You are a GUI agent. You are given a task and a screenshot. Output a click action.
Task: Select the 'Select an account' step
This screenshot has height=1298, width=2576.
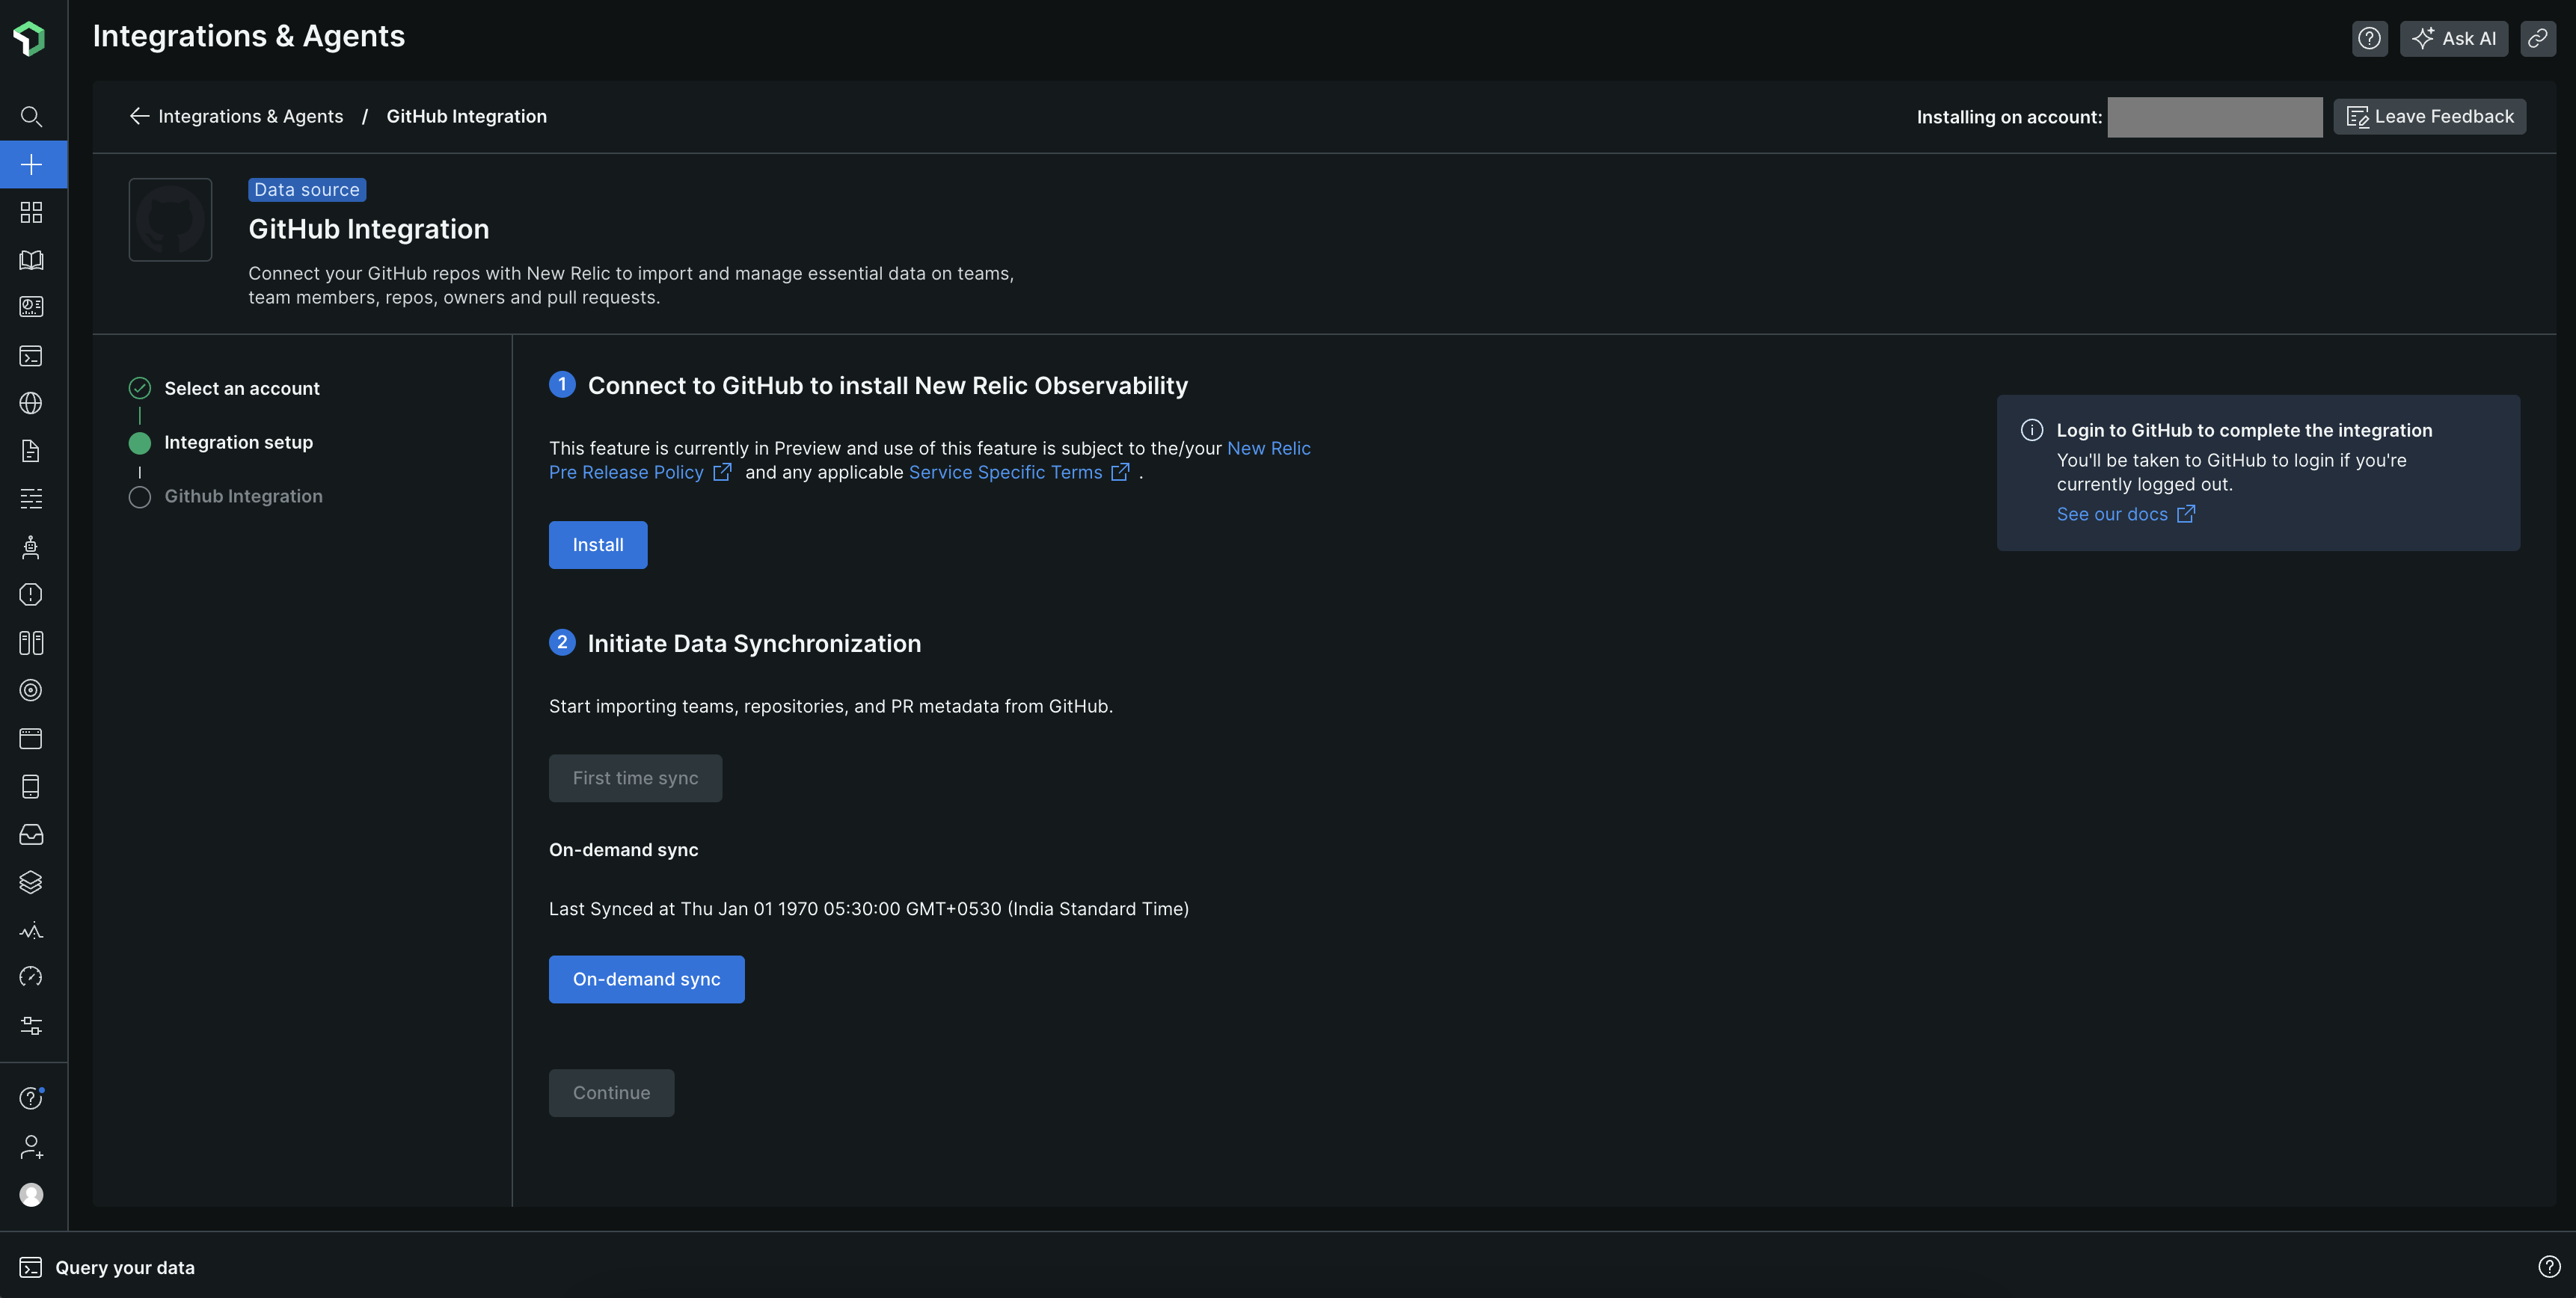pos(242,388)
